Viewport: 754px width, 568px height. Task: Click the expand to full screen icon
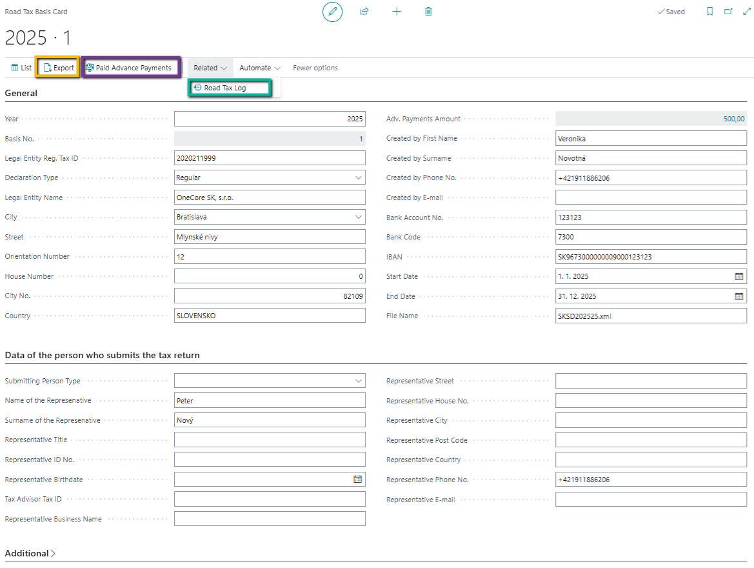[x=746, y=12]
